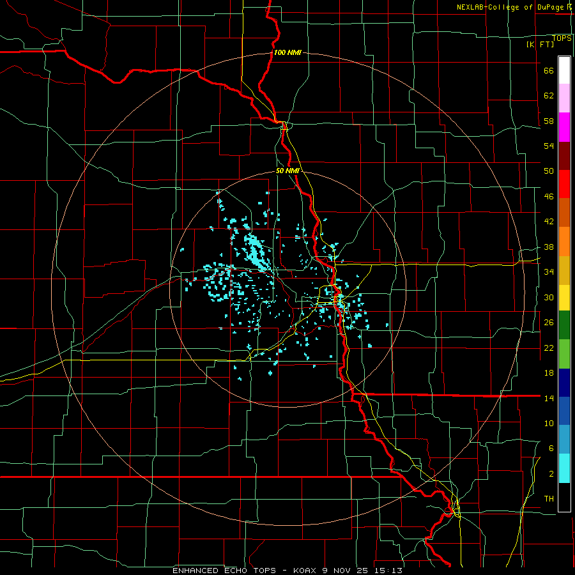This screenshot has height=575, width=575.
Task: Click the "[K FT]" units label
Action: click(x=540, y=44)
